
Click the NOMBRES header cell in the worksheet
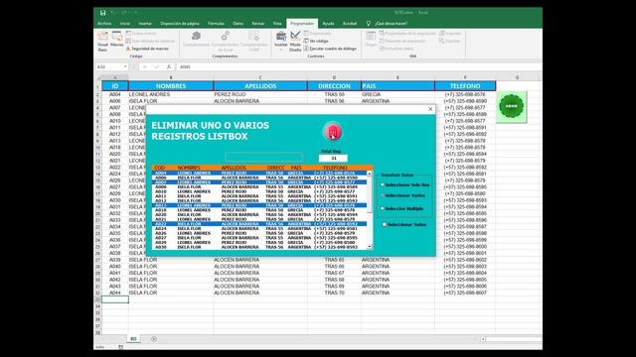pyautogui.click(x=171, y=86)
